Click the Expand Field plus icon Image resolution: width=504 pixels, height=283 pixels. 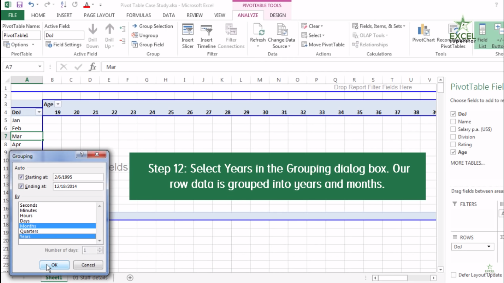coord(122,28)
